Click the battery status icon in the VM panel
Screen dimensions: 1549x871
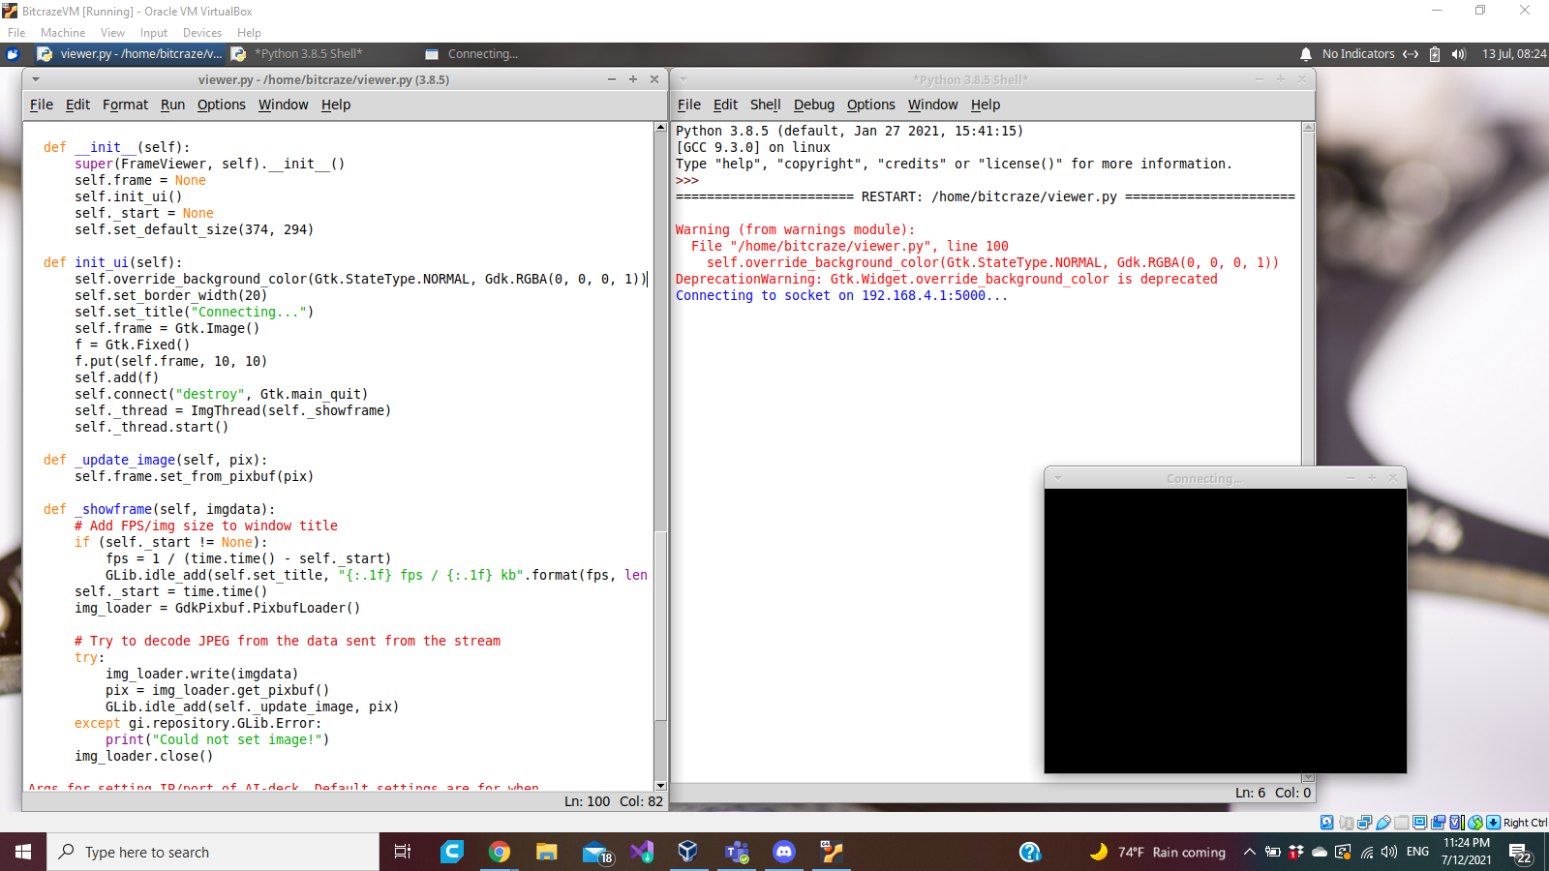tap(1435, 54)
